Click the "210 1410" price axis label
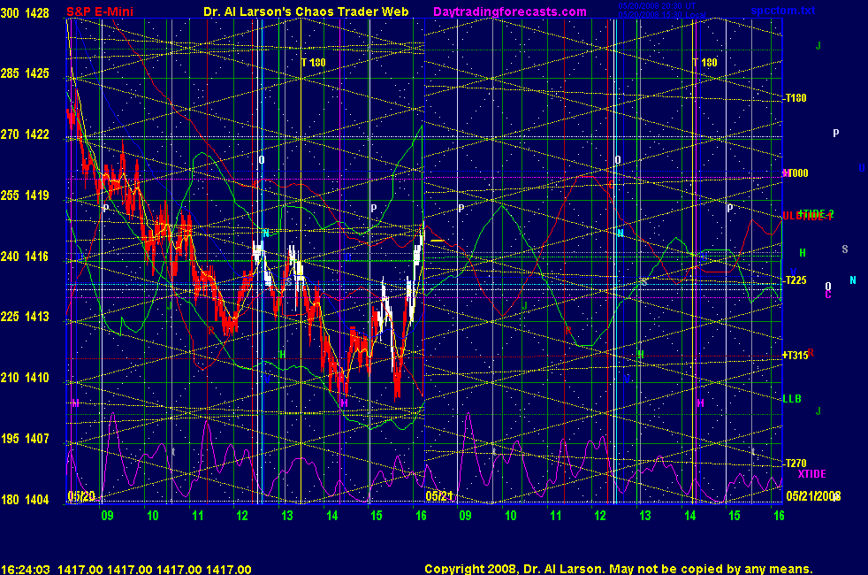Image resolution: width=868 pixels, height=575 pixels. [25, 377]
